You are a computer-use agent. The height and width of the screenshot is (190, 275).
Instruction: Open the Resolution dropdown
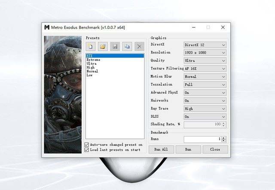(x=205, y=53)
